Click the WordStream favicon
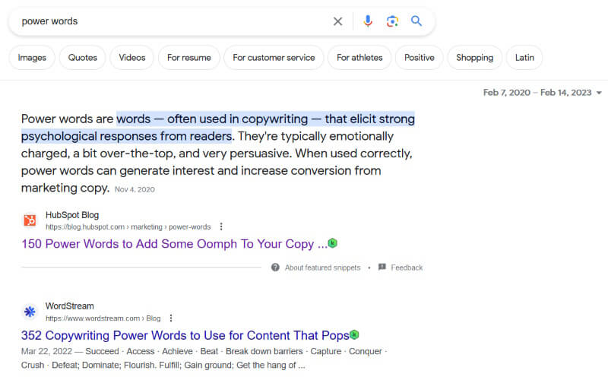Viewport: 608px width, 380px height. 30,312
